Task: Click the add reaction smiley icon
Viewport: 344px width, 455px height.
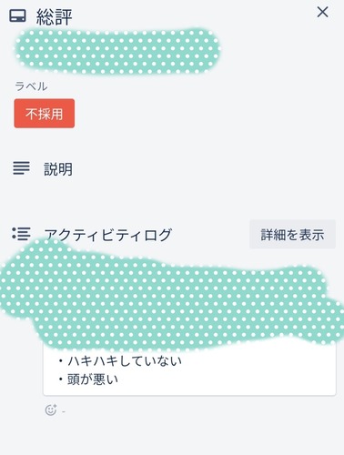Action: (51, 409)
